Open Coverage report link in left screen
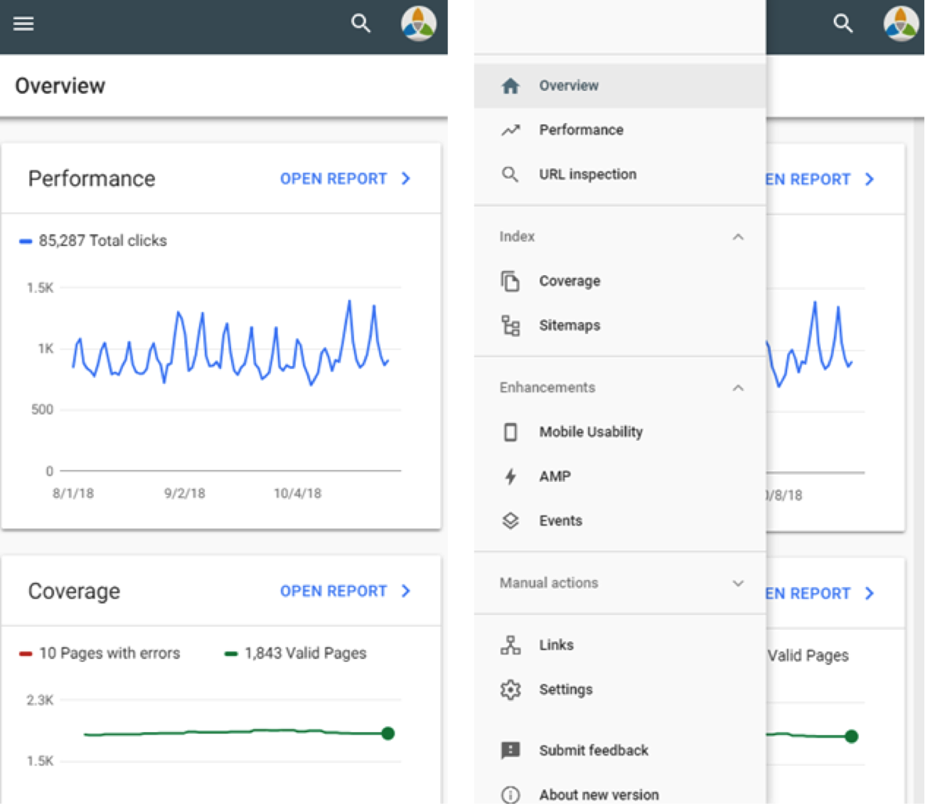The image size is (925, 804). (x=333, y=591)
